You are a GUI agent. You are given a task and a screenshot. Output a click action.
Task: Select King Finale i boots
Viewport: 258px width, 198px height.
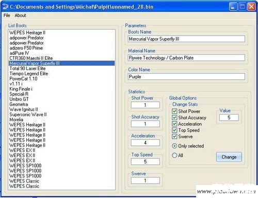(x=61, y=89)
